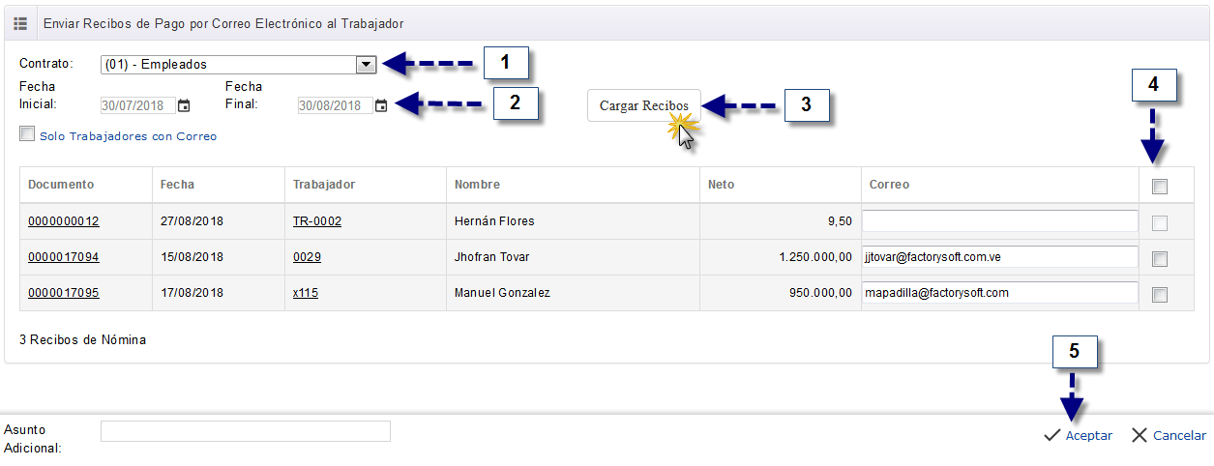Click the Asunto Adicional text field
Image resolution: width=1214 pixels, height=466 pixels.
(246, 431)
